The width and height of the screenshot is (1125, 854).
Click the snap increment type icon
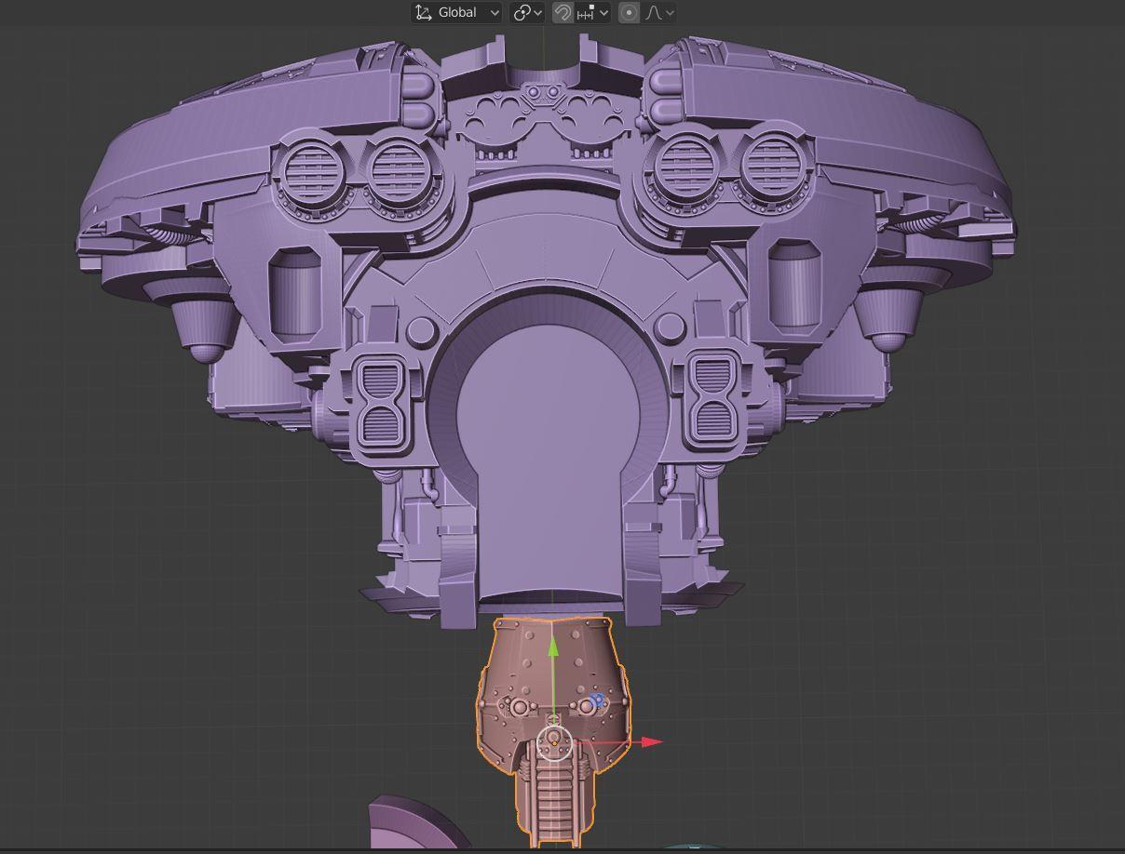point(586,13)
